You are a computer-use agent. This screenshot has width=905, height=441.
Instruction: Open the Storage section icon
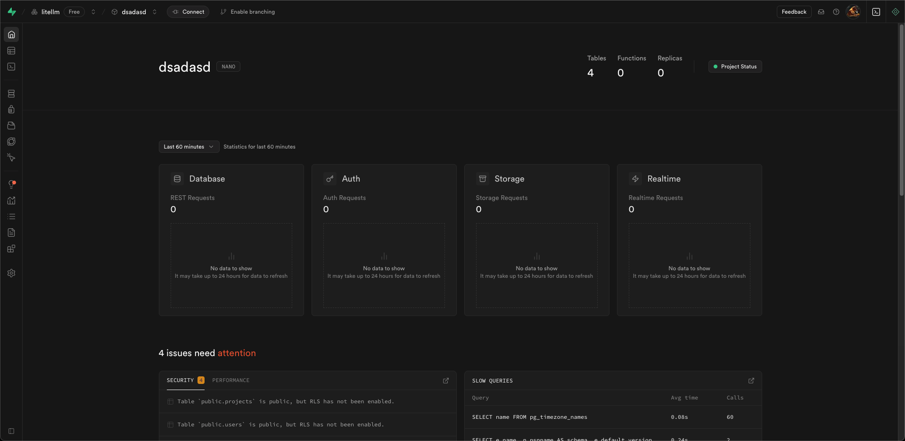point(11,125)
